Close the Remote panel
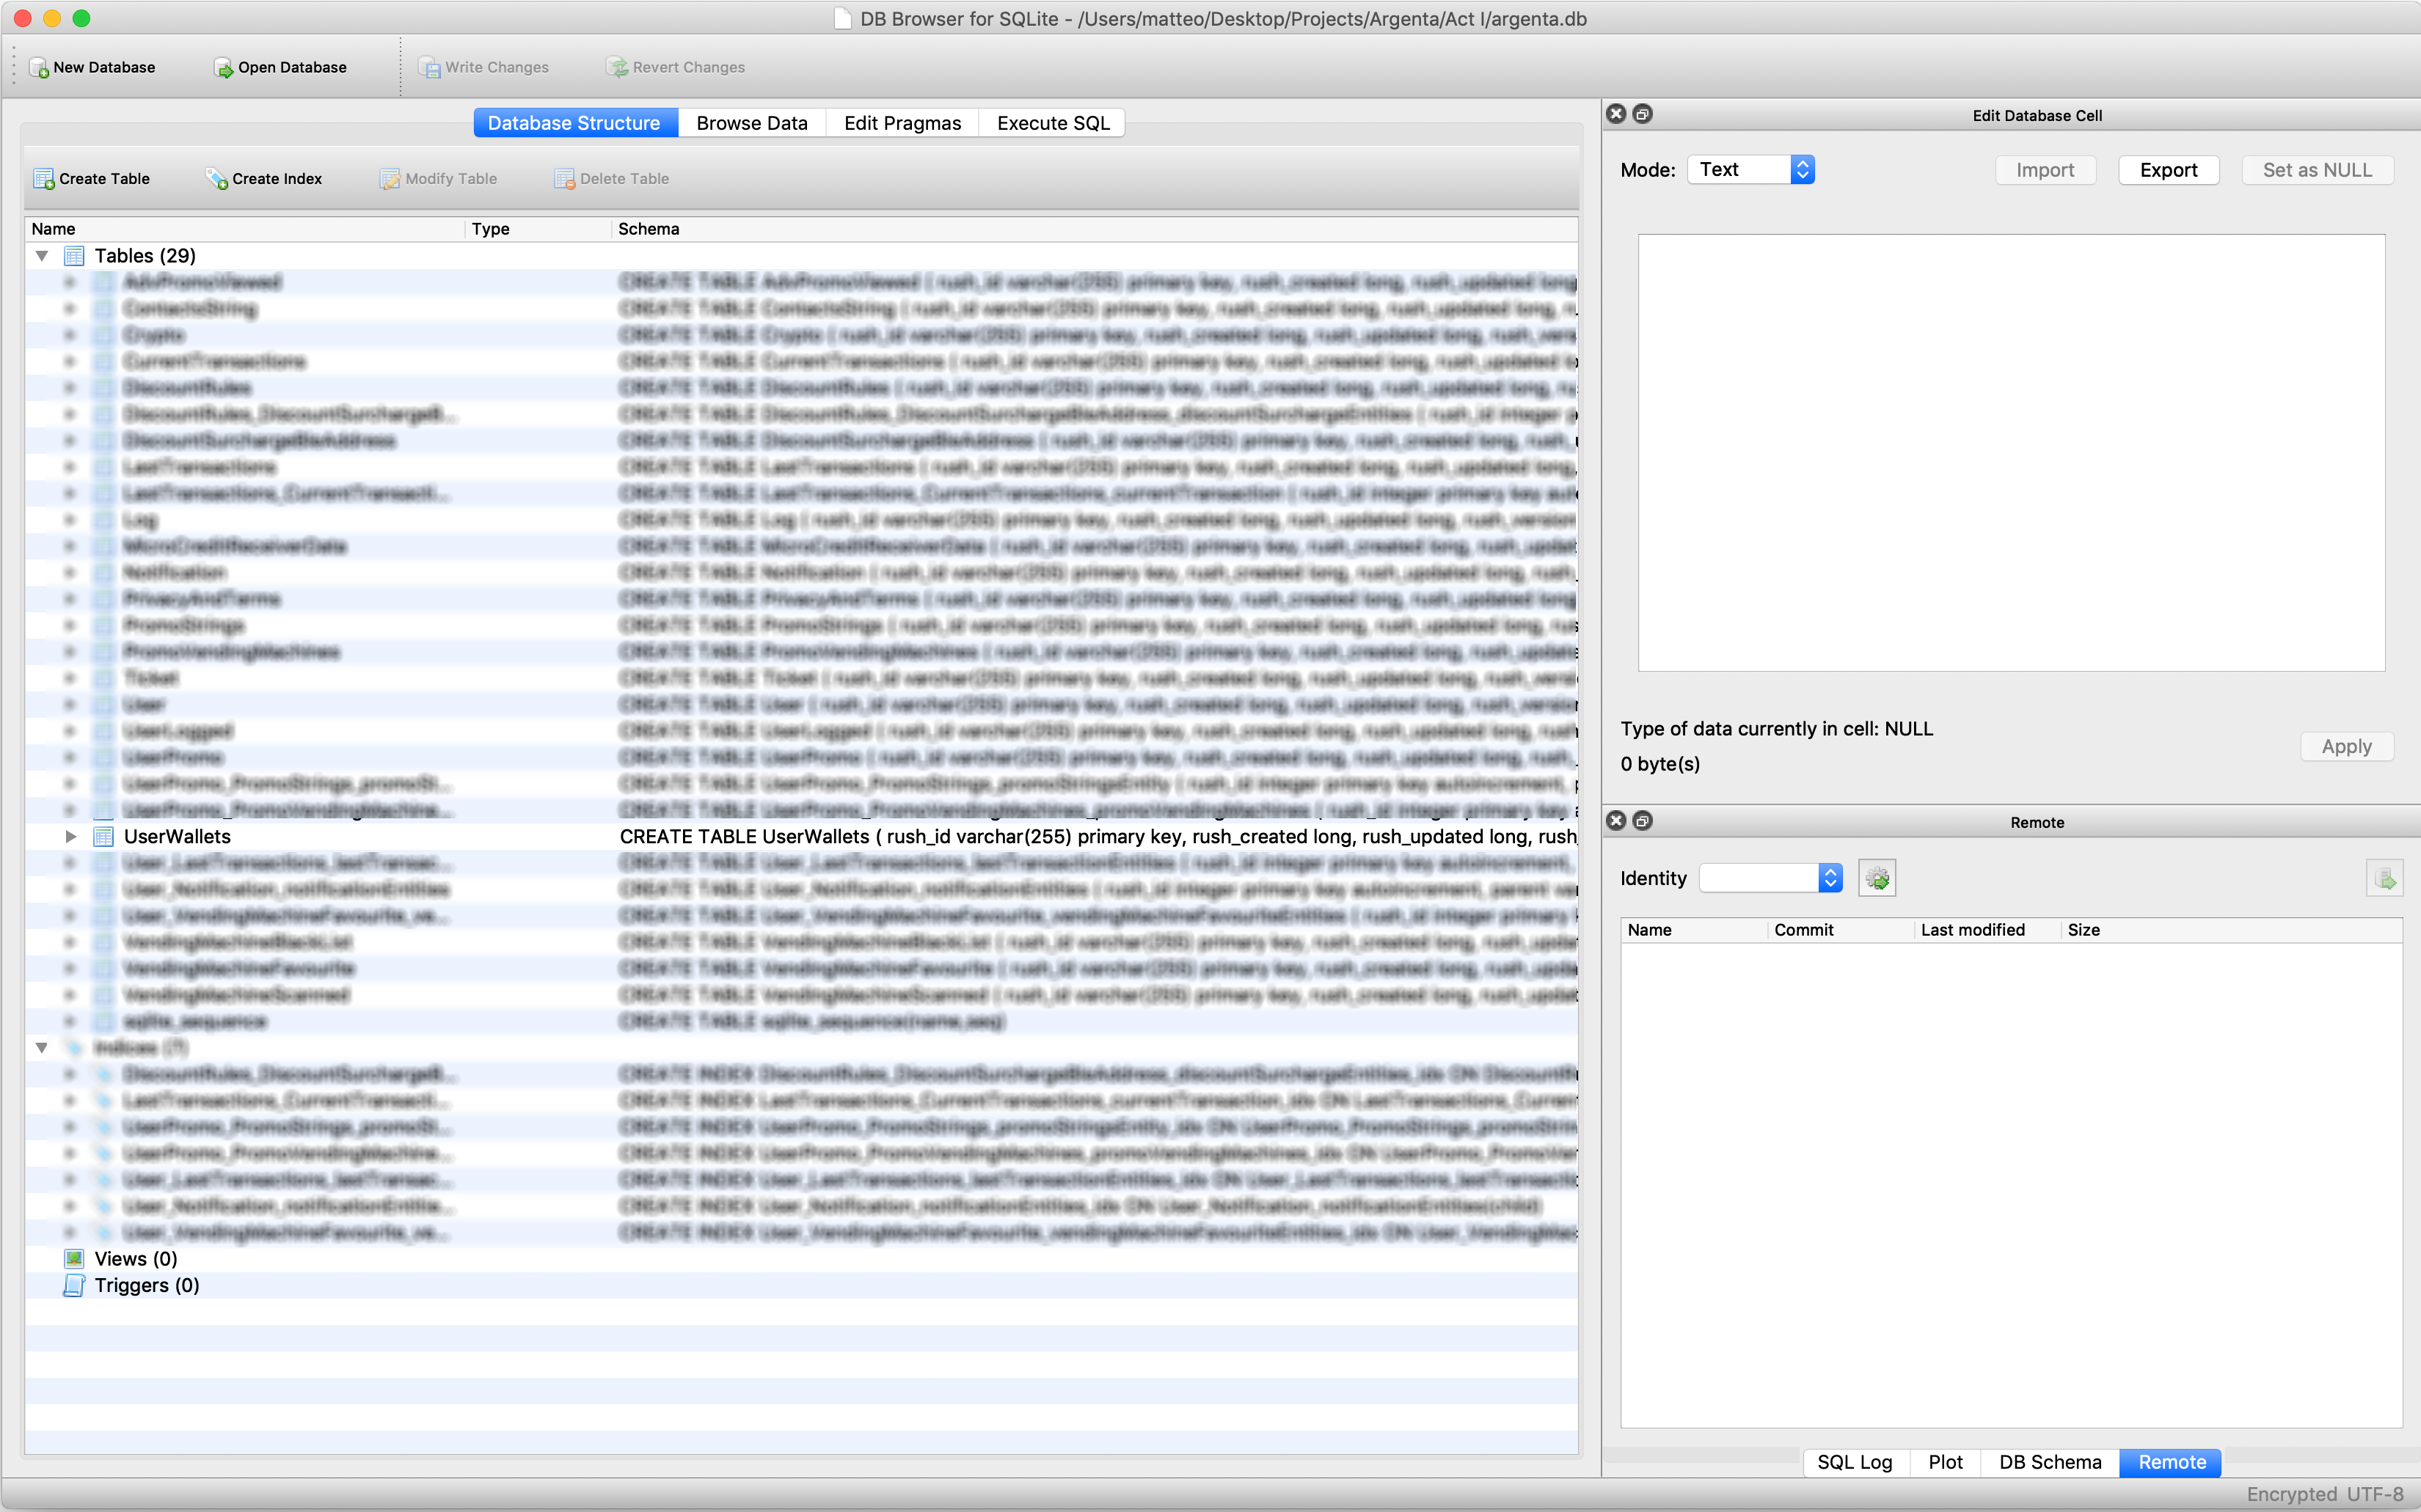Viewport: 2421px width, 1512px height. pyautogui.click(x=1615, y=821)
